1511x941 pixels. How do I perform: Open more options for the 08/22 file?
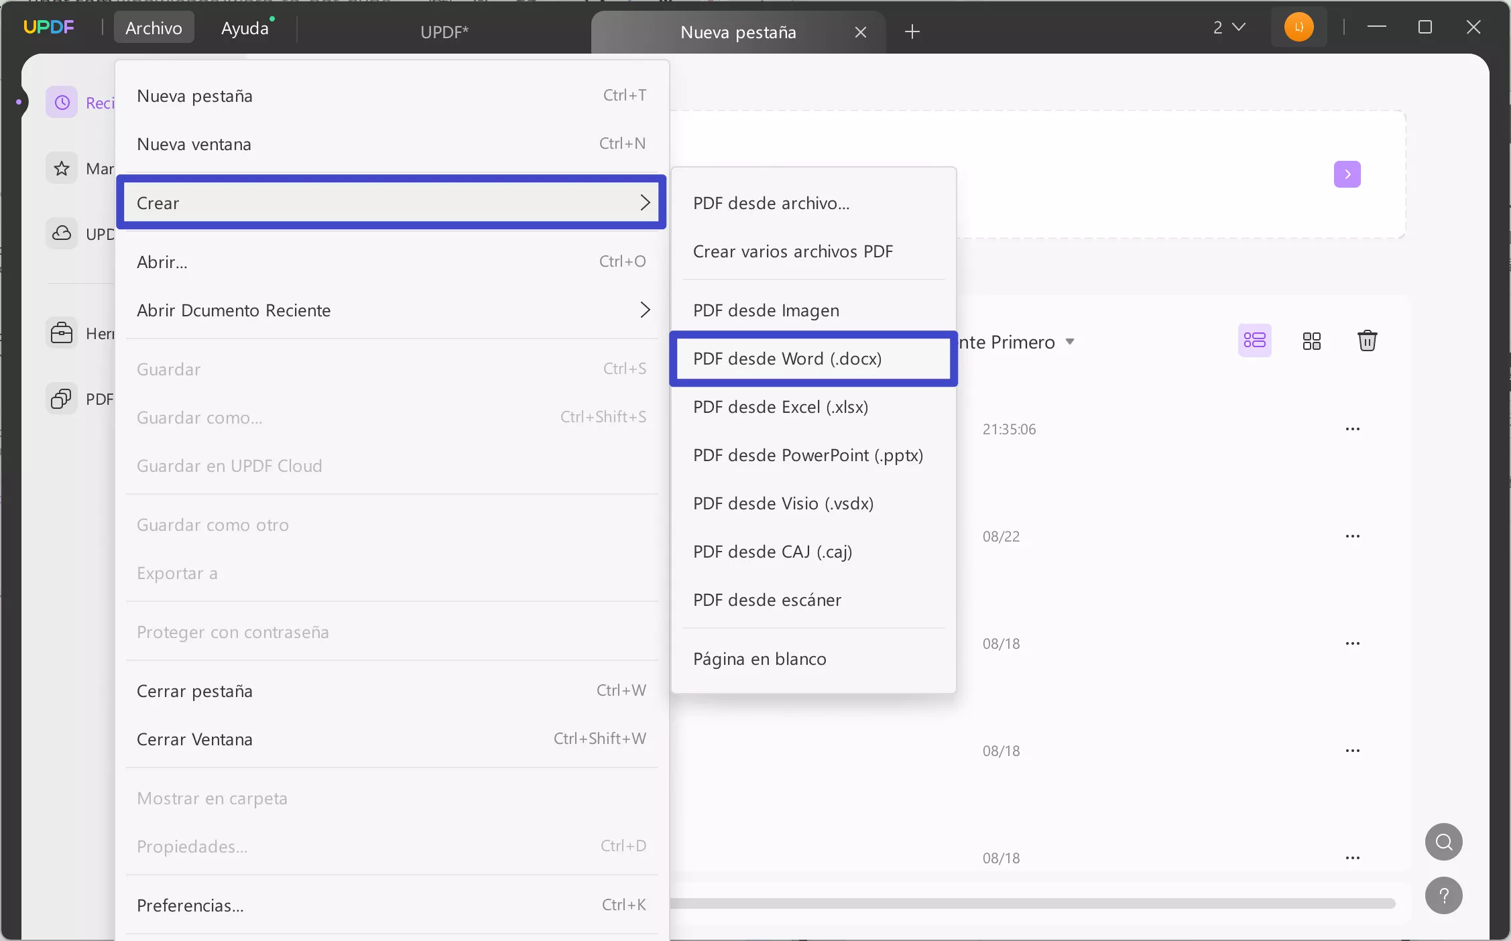1353,536
